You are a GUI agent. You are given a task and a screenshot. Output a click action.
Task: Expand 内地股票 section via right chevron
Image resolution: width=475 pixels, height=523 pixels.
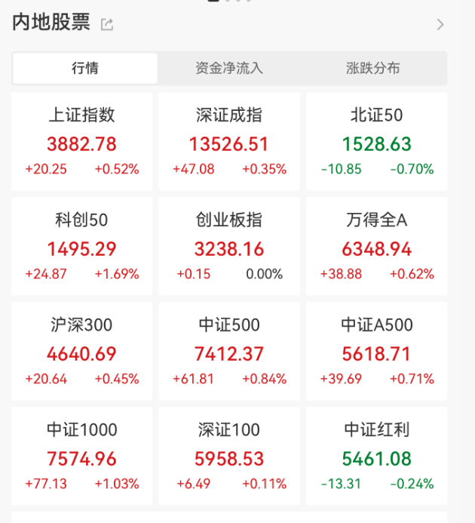(440, 24)
